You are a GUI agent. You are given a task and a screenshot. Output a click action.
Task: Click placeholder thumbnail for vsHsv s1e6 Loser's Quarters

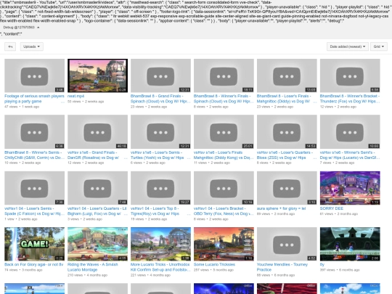pyautogui.click(x=287, y=131)
